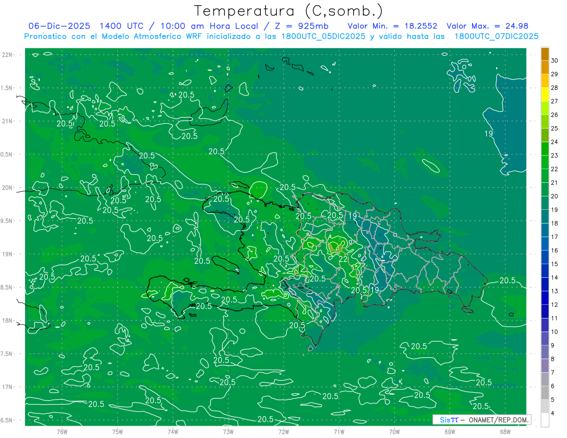
Task: Click the 70W longitude label
Action: point(395,431)
